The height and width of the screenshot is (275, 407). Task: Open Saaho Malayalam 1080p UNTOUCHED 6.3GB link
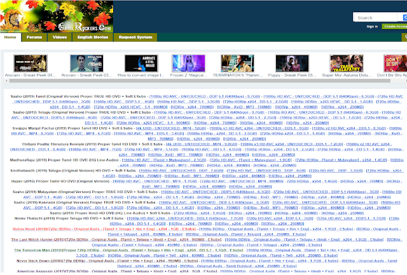coord(216,192)
